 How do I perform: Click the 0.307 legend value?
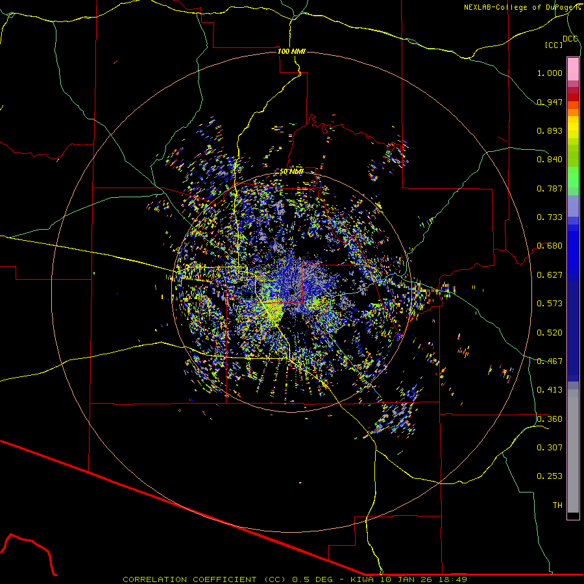[550, 448]
